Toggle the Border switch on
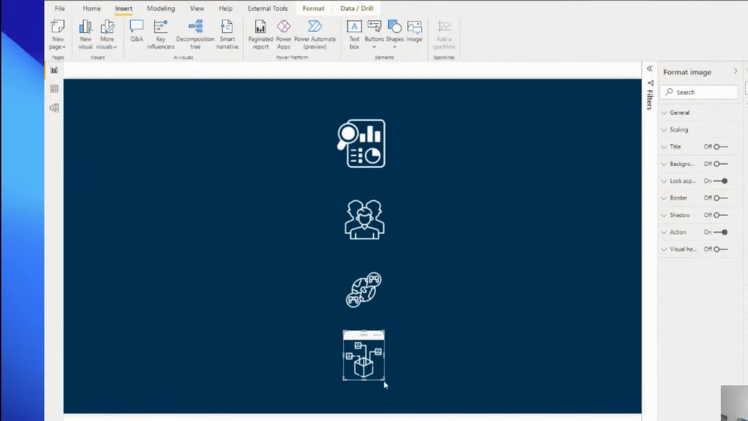The height and width of the screenshot is (421, 748). tap(720, 198)
